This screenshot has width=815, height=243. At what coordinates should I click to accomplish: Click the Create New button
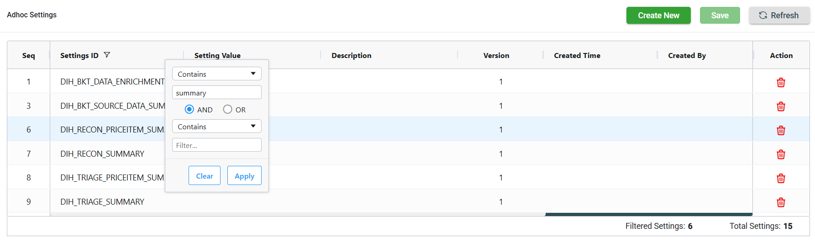click(658, 16)
